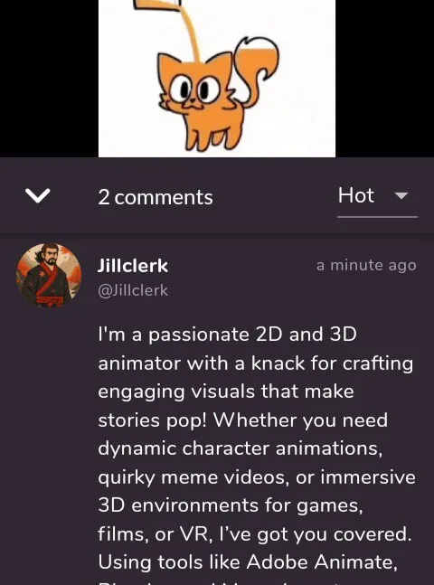Image resolution: width=434 pixels, height=585 pixels.
Task: Tap the "stories pop!" comment line
Action: tap(243, 420)
